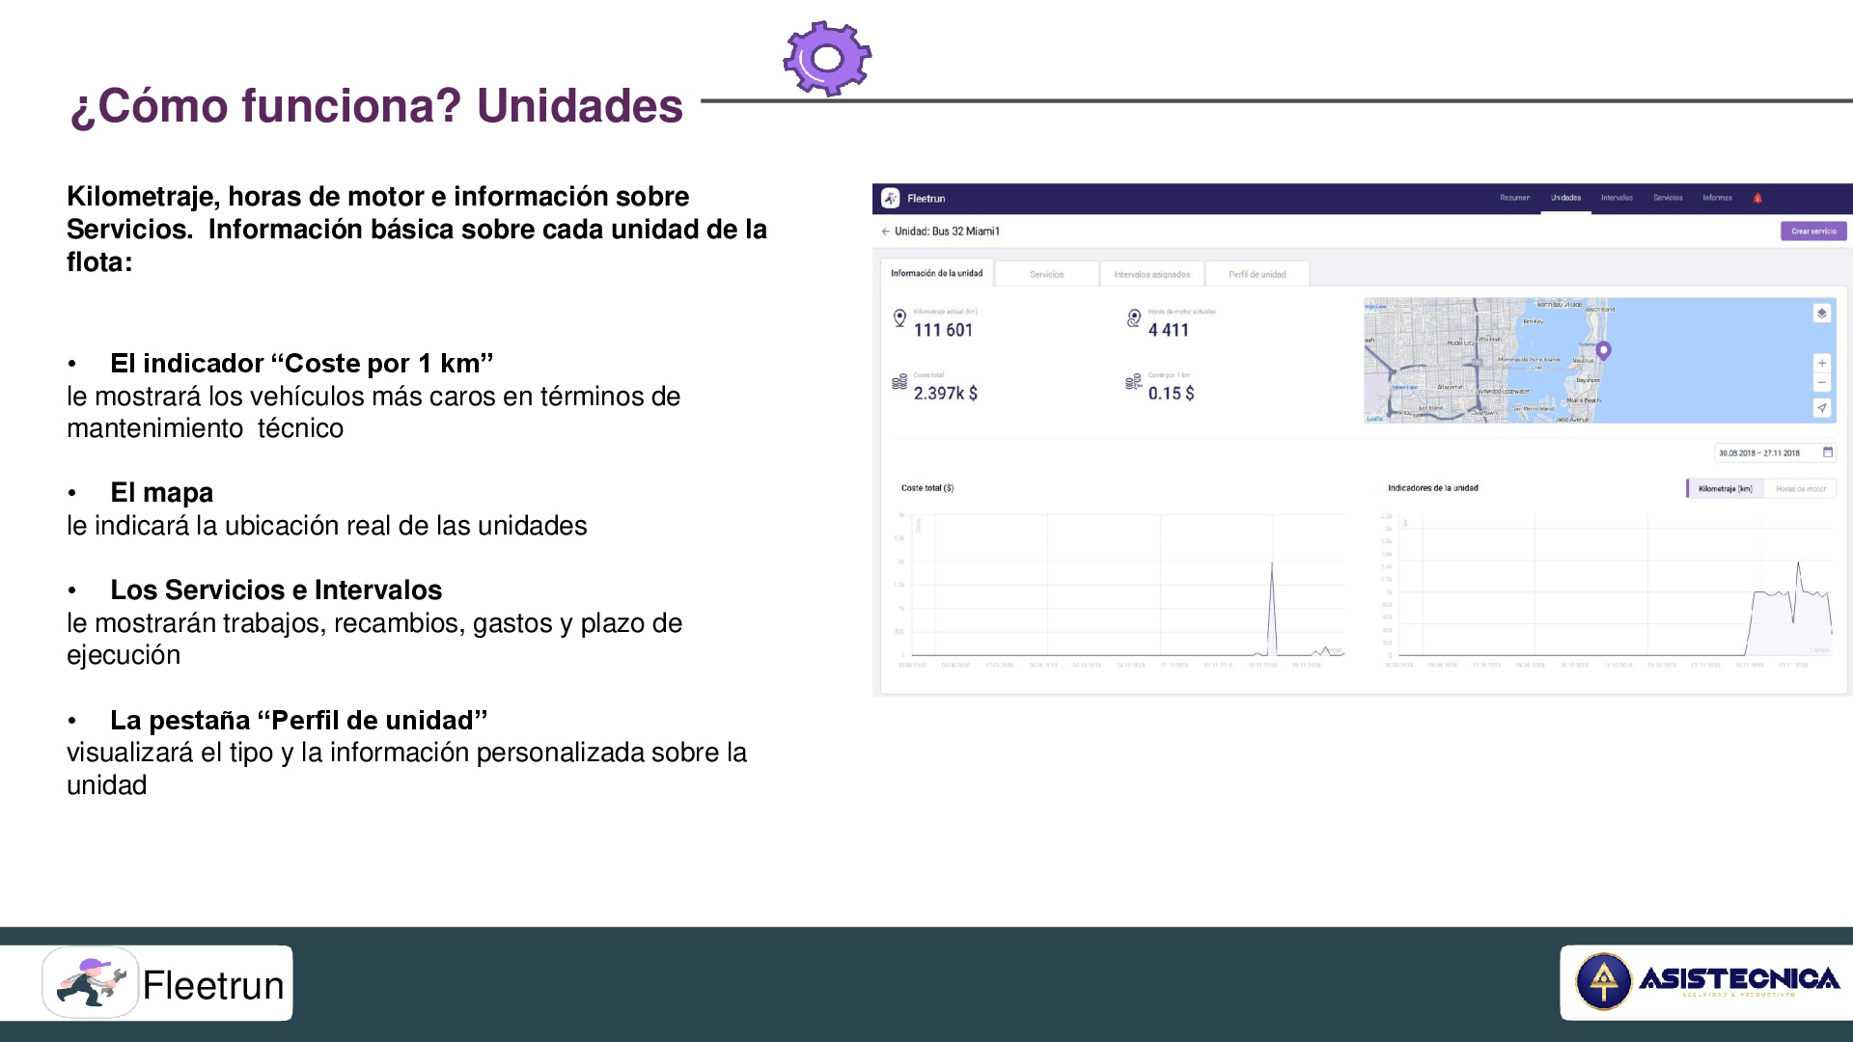
Task: Zoom in the map with plus button
Action: pyautogui.click(x=1821, y=364)
